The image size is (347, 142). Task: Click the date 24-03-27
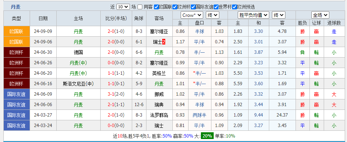[x=43, y=115]
